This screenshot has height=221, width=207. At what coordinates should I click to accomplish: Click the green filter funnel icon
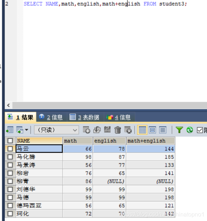(x=179, y=130)
